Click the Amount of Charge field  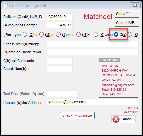click(59, 25)
